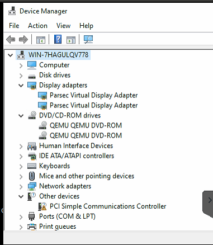This screenshot has width=213, height=245.
Task: Collapse the Other devices category
Action: (x=21, y=196)
